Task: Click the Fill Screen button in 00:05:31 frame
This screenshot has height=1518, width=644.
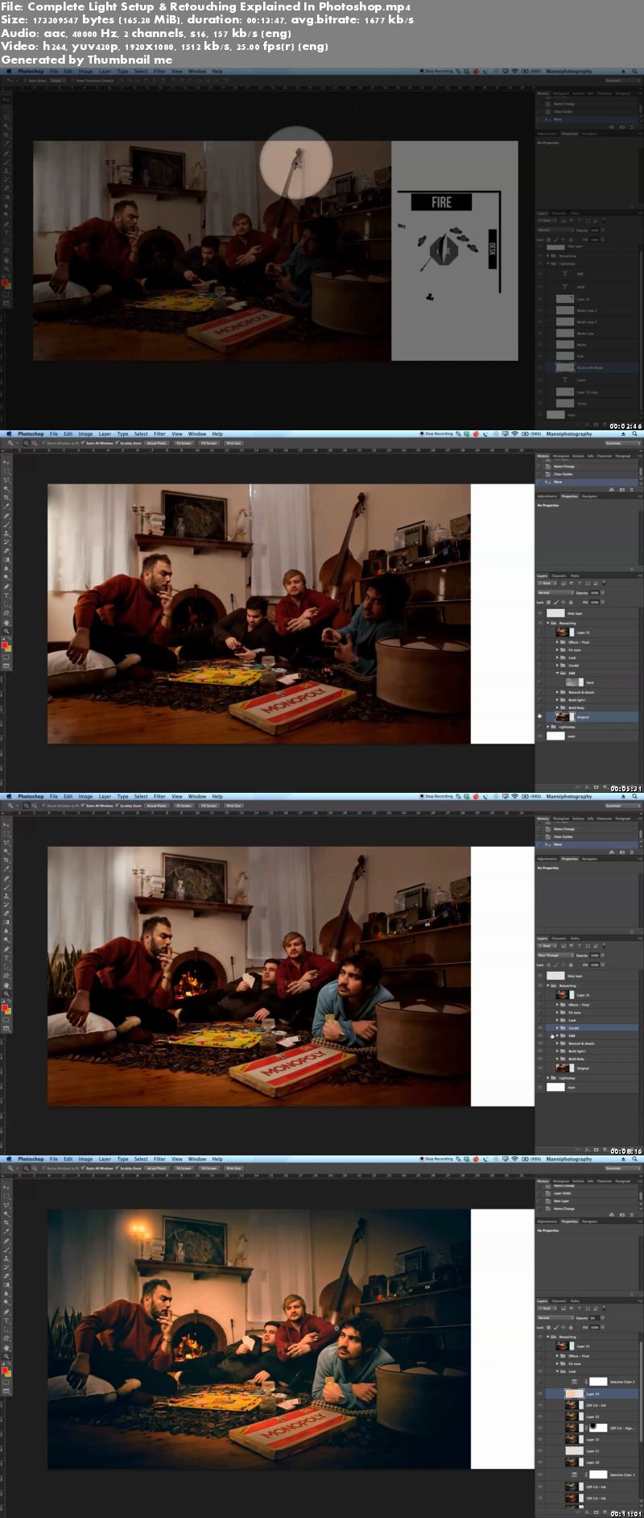Action: click(209, 443)
